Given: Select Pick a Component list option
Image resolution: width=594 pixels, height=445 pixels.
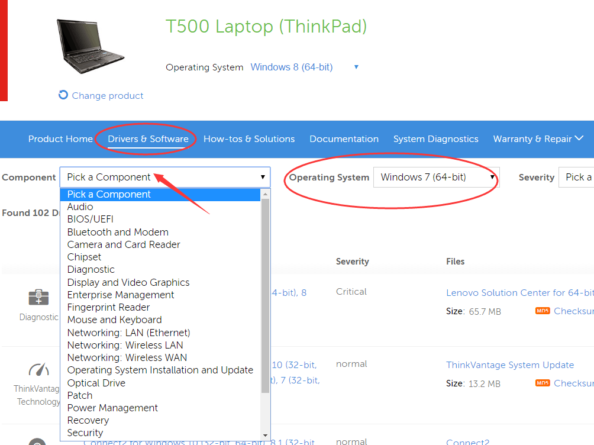Looking at the screenshot, I should (160, 195).
